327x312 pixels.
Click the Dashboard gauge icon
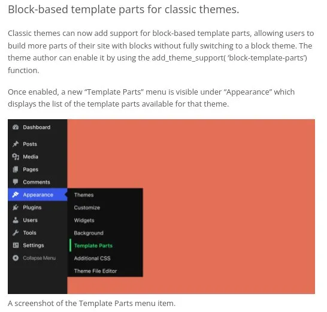coord(16,127)
